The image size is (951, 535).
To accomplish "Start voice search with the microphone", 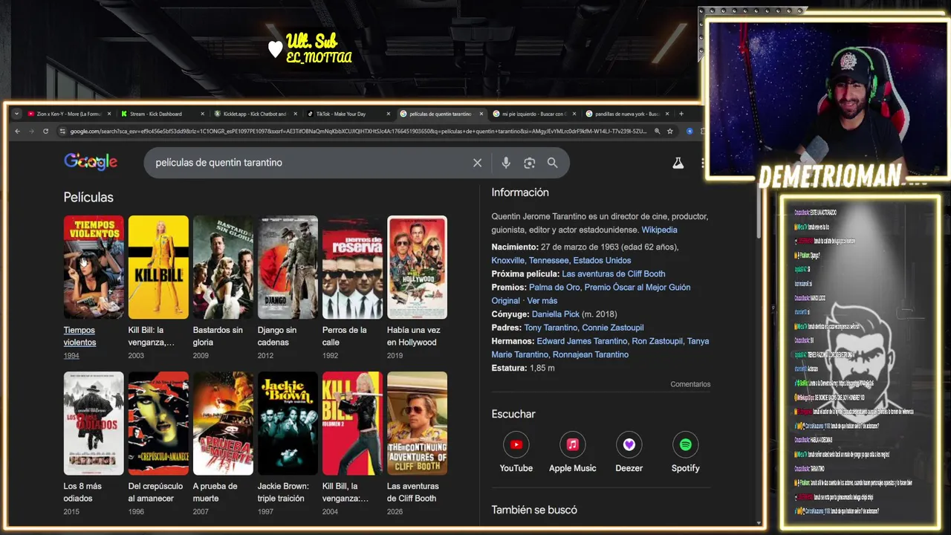I will pyautogui.click(x=506, y=163).
